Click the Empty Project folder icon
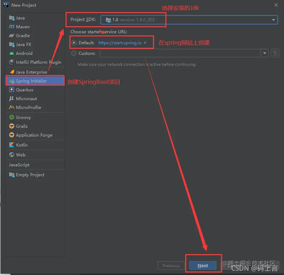 (12, 175)
